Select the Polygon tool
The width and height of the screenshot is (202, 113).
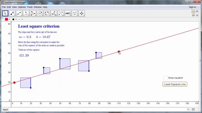pos(33,13)
